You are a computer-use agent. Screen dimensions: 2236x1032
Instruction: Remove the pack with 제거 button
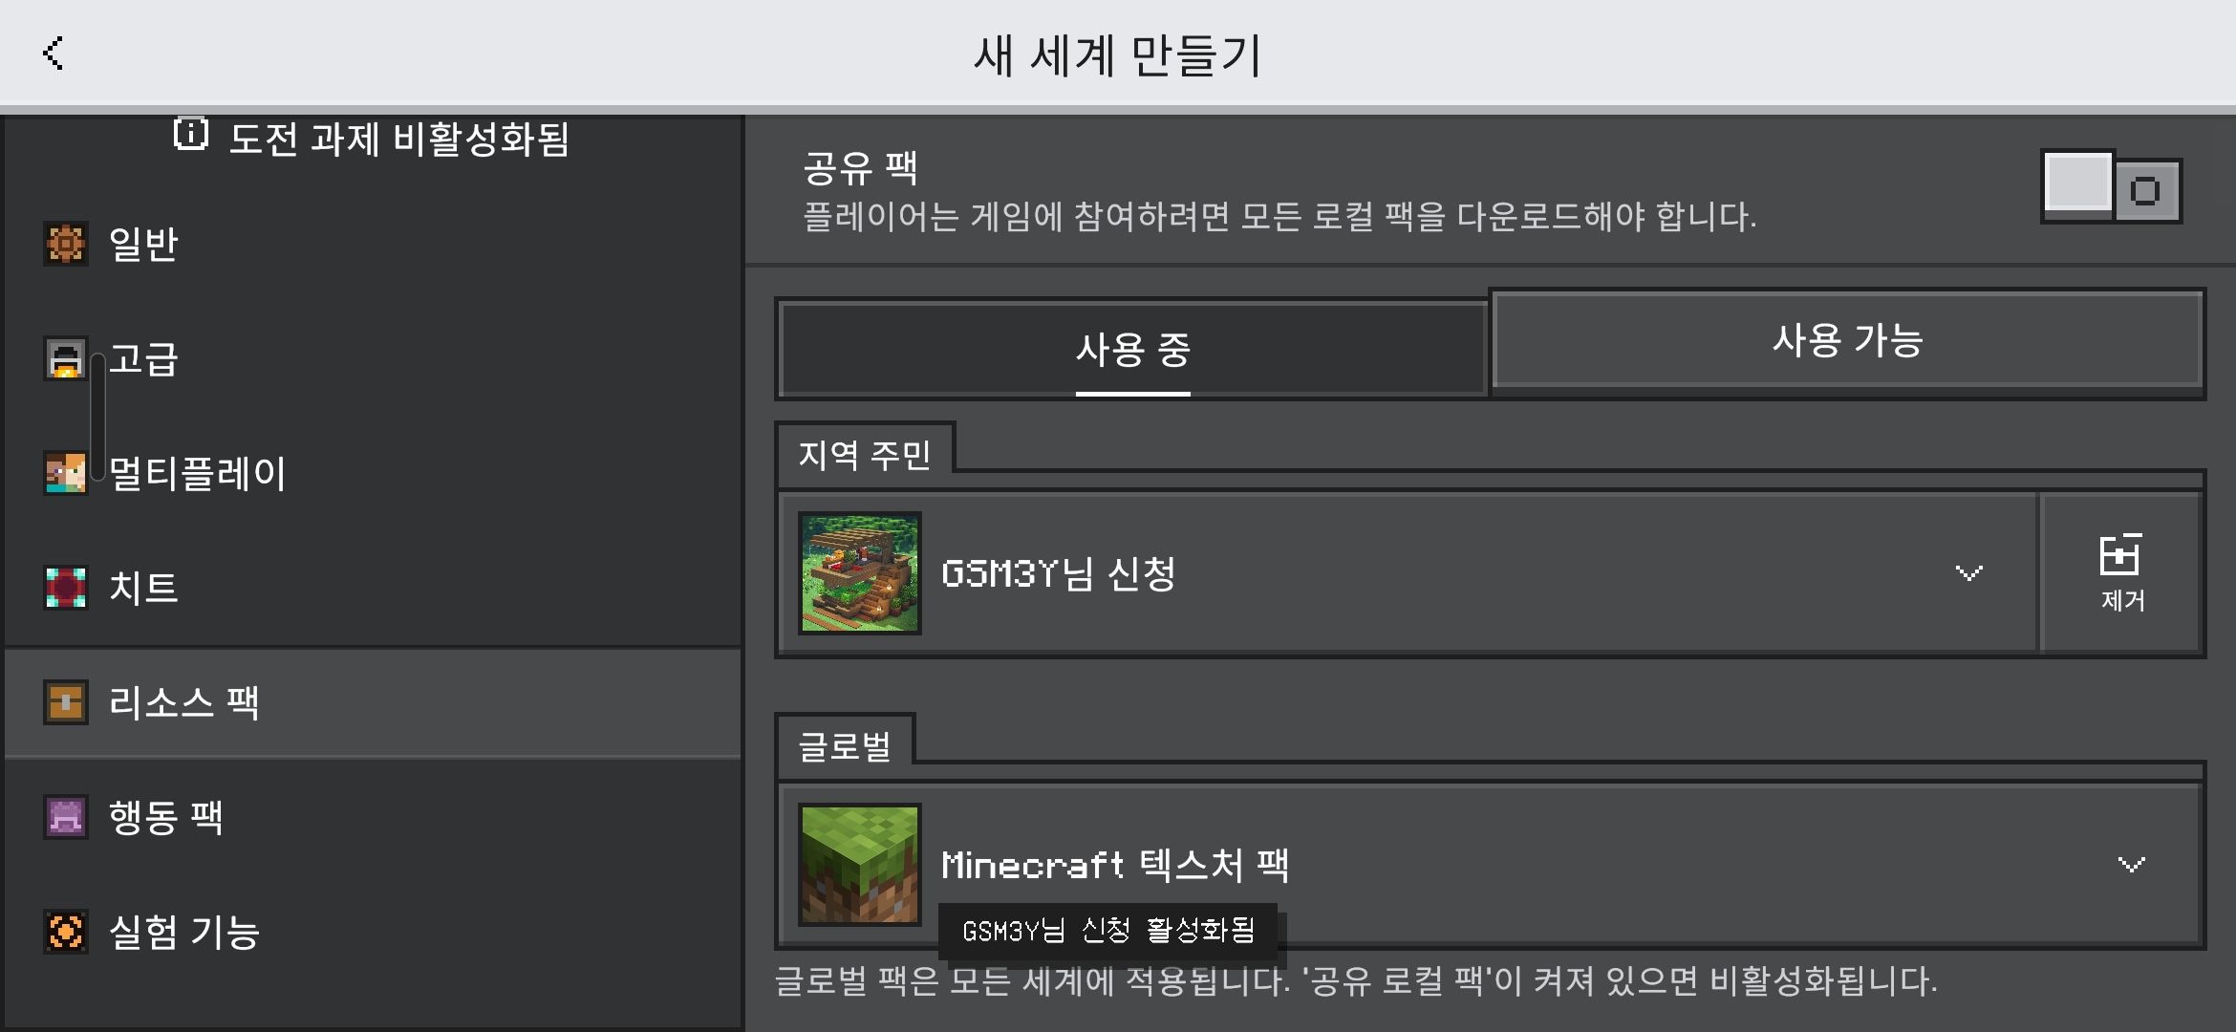pyautogui.click(x=2121, y=573)
